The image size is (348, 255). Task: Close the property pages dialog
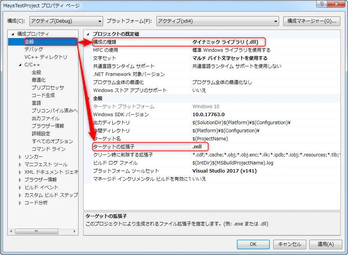pyautogui.click(x=336, y=4)
